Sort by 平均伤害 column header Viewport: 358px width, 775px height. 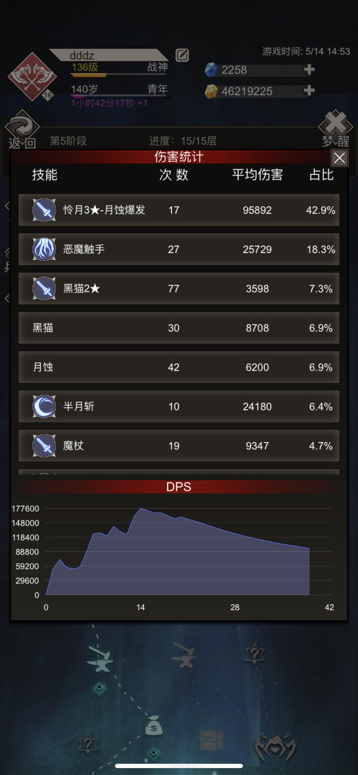pos(257,175)
